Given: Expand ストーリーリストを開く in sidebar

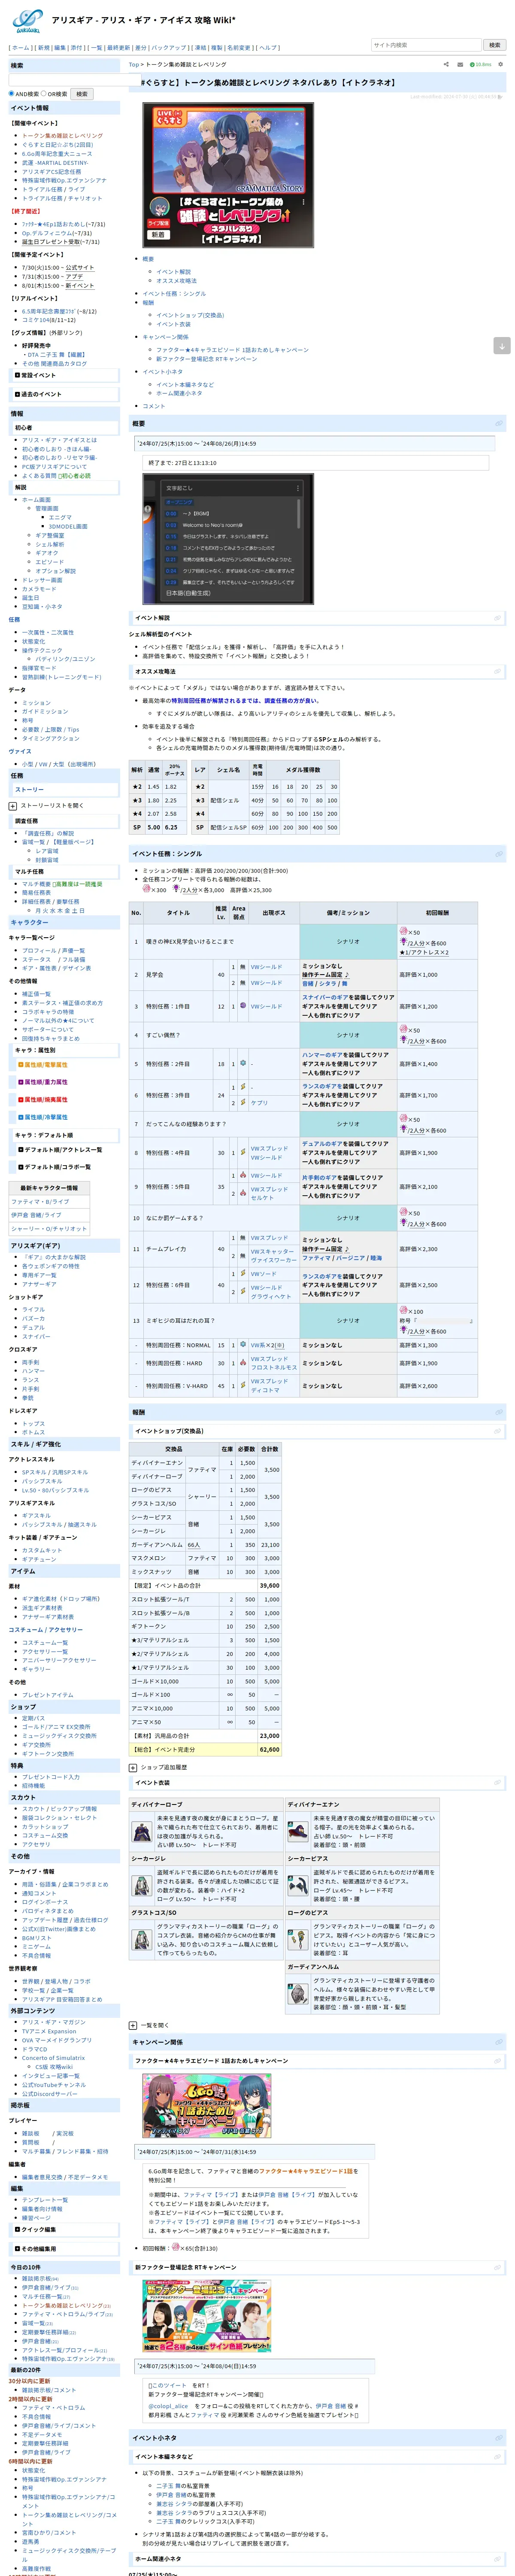Looking at the screenshot, I should (12, 805).
